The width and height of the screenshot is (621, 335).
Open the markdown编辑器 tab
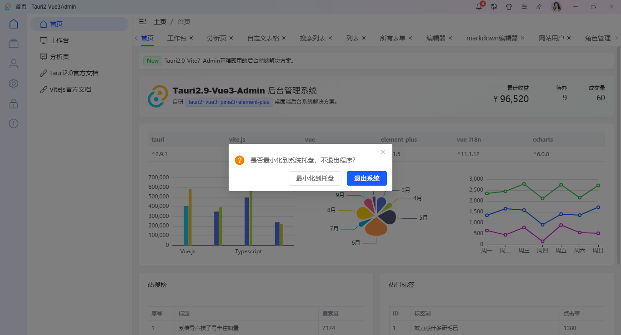[x=492, y=38]
